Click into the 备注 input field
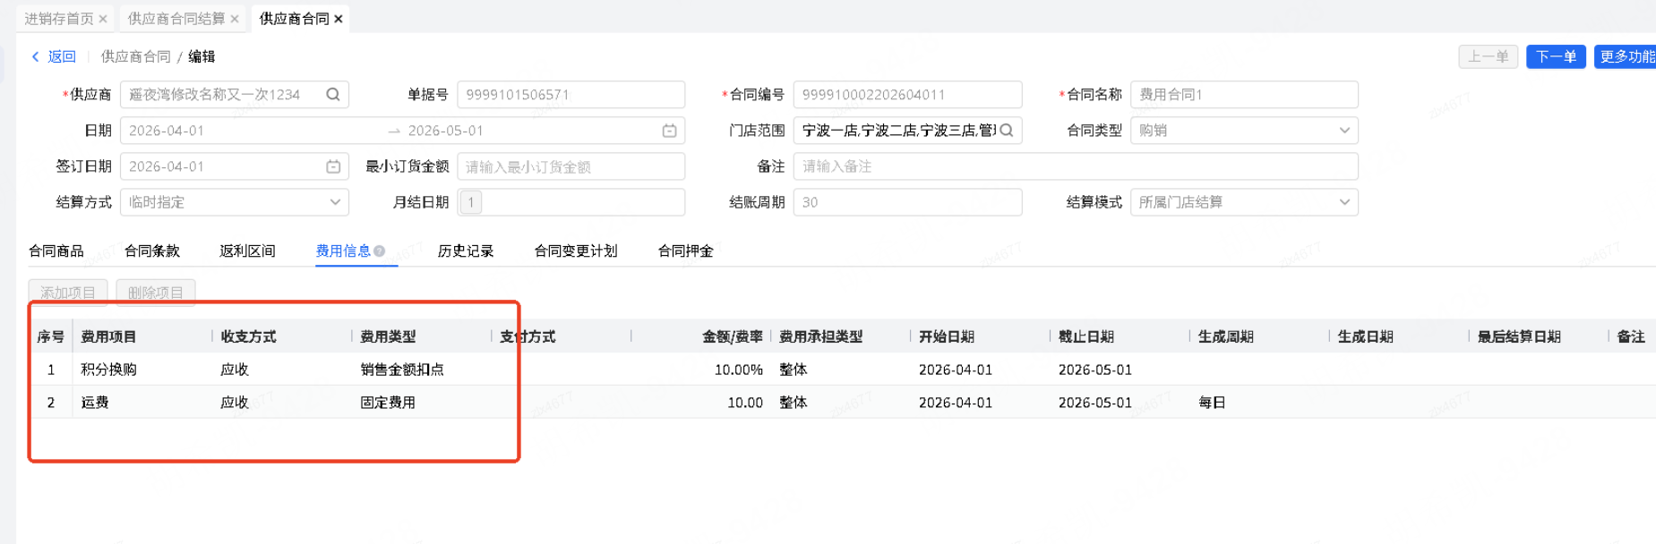1656x544 pixels. coord(1075,166)
